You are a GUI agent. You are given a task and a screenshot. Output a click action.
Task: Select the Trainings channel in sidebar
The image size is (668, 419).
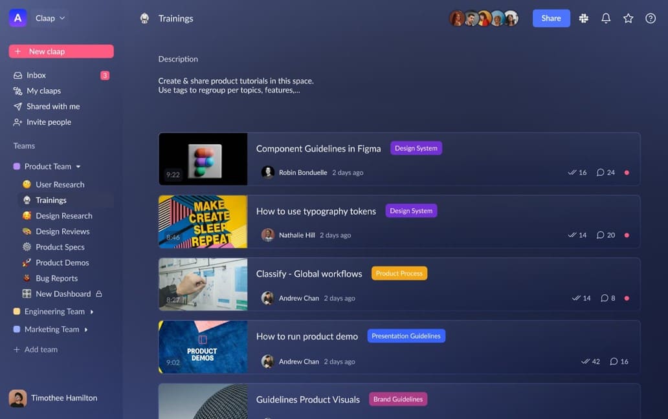point(65,200)
